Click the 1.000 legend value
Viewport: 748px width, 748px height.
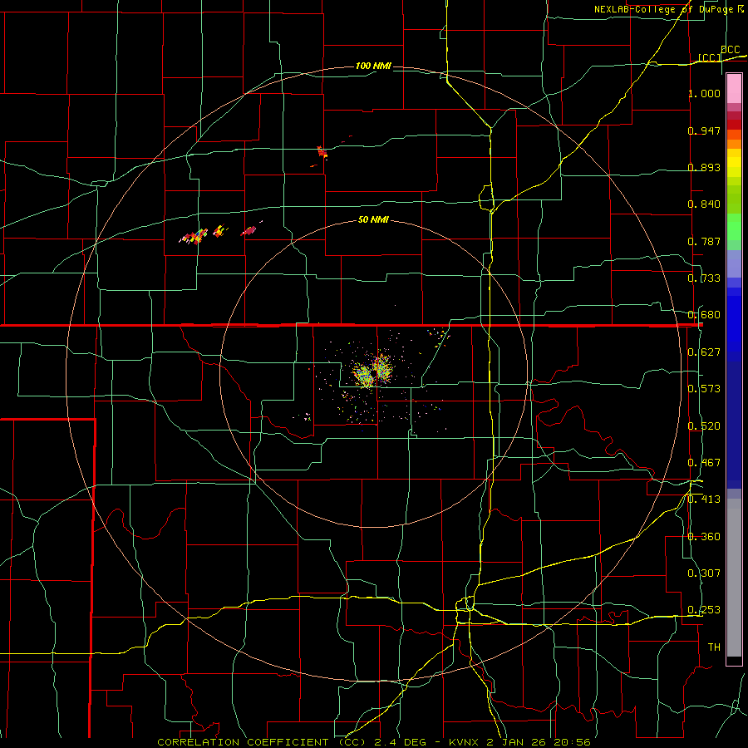pos(704,93)
